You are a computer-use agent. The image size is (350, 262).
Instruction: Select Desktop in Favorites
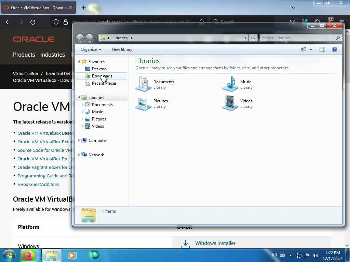[99, 69]
